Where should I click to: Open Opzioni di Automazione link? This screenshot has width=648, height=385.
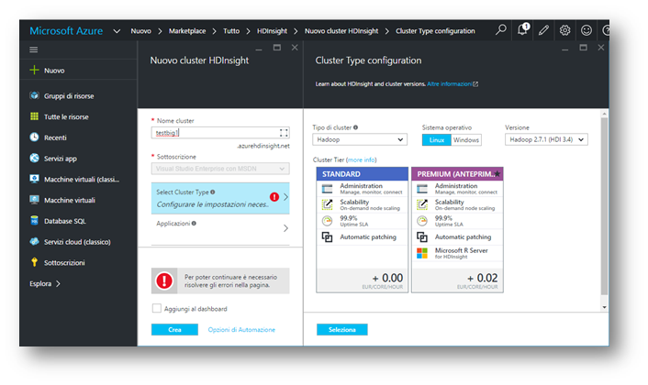241,330
